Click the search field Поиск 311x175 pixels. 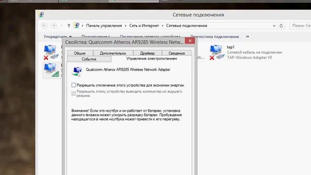pos(300,26)
